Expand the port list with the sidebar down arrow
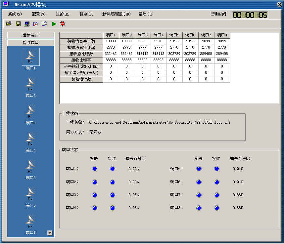The image size is (284, 244). point(50,233)
